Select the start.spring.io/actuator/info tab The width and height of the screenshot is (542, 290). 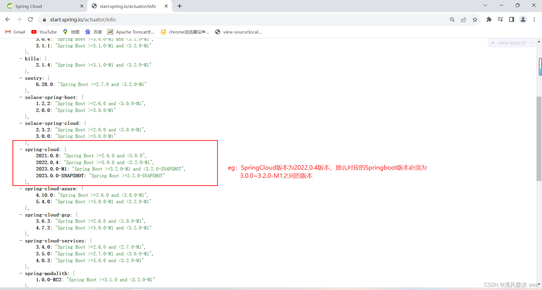tap(130, 6)
